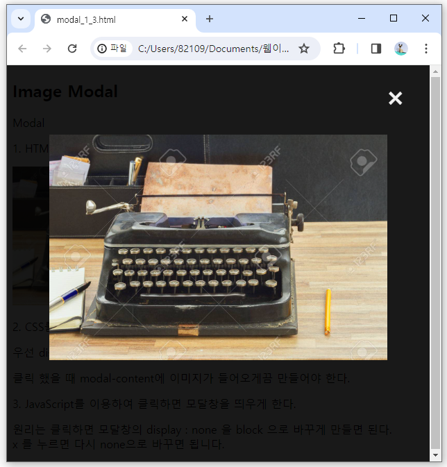Click the vertical scrollbar thumb
Image resolution: width=447 pixels, height=467 pixels.
tap(435, 263)
